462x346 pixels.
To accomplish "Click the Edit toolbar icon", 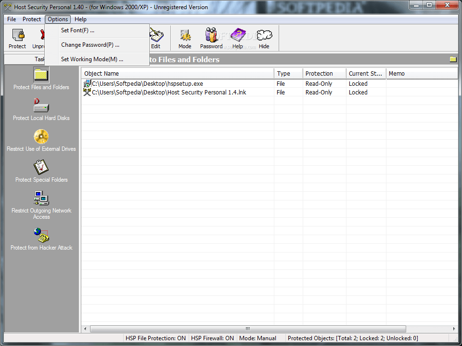I will pyautogui.click(x=156, y=35).
